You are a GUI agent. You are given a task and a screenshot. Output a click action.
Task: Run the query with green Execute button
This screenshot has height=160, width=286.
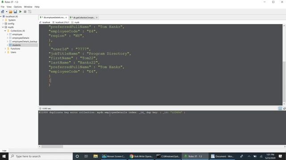tap(20, 12)
